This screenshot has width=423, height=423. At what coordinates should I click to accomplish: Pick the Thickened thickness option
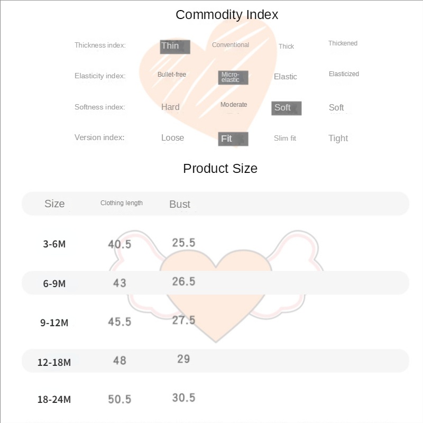343,43
